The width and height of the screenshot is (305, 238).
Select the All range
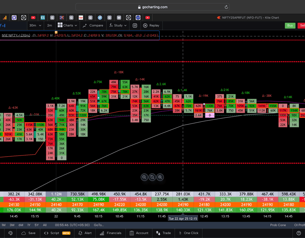[45, 225]
